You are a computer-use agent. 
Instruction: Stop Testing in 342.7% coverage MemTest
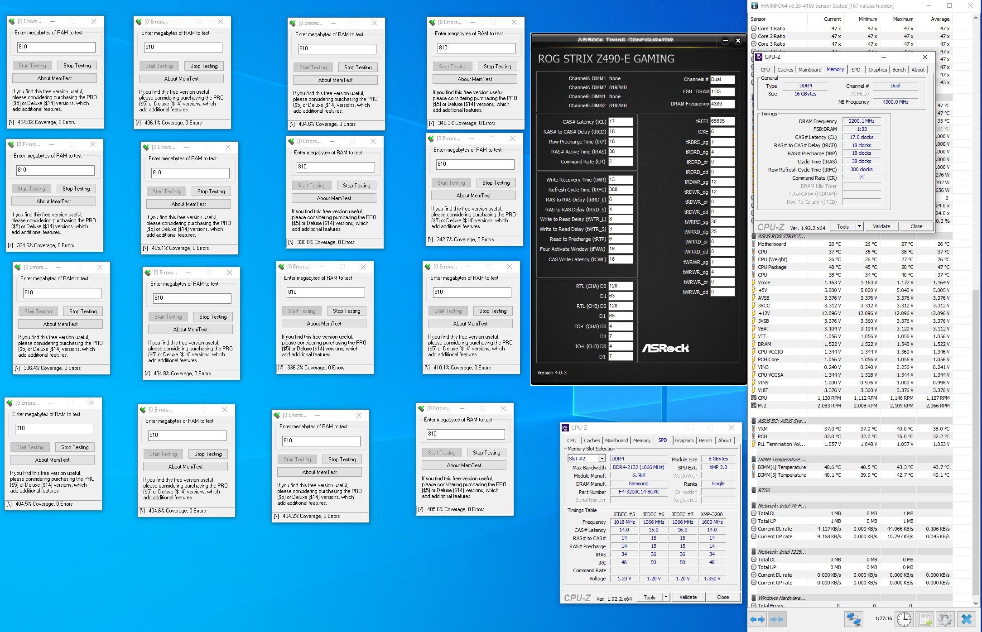pyautogui.click(x=496, y=183)
